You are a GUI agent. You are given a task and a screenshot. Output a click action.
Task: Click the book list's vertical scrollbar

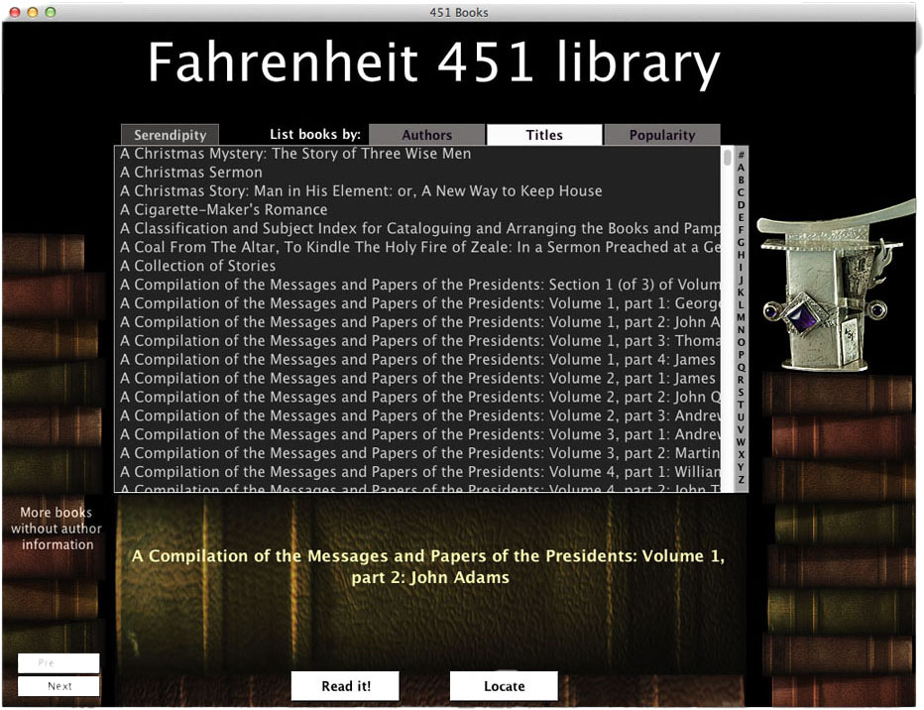tap(728, 317)
